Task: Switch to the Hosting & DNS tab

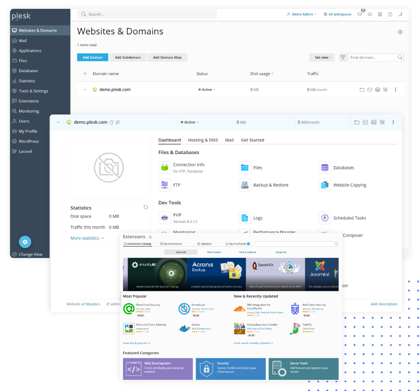Action: coord(203,140)
